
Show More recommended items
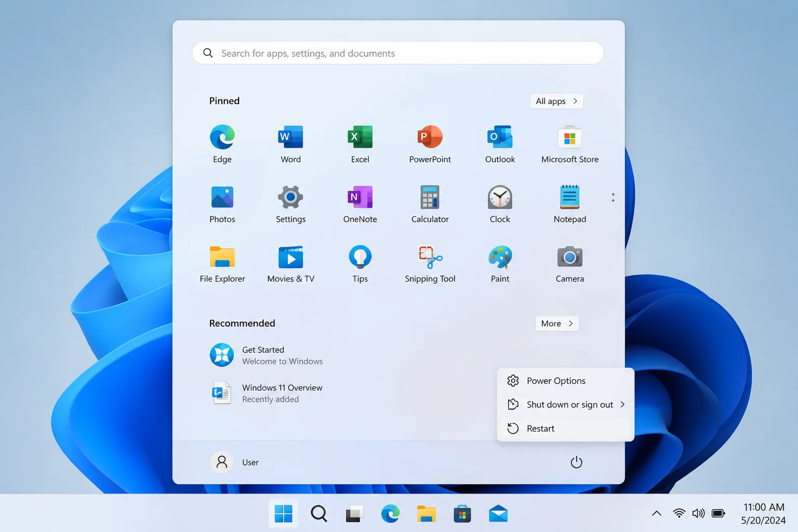point(557,324)
